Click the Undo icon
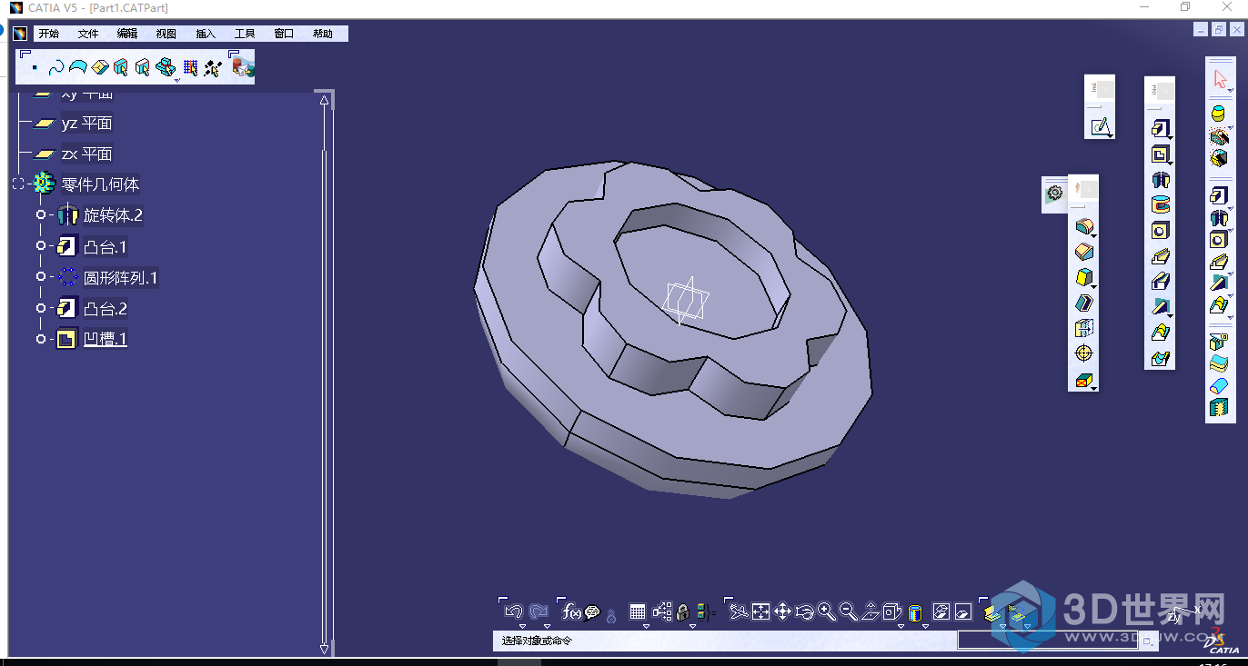Screen dimensions: 1248x666 click(x=514, y=611)
